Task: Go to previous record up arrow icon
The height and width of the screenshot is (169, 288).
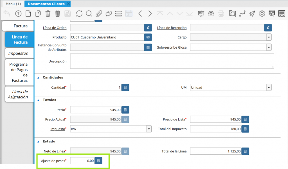Action: 170,13
